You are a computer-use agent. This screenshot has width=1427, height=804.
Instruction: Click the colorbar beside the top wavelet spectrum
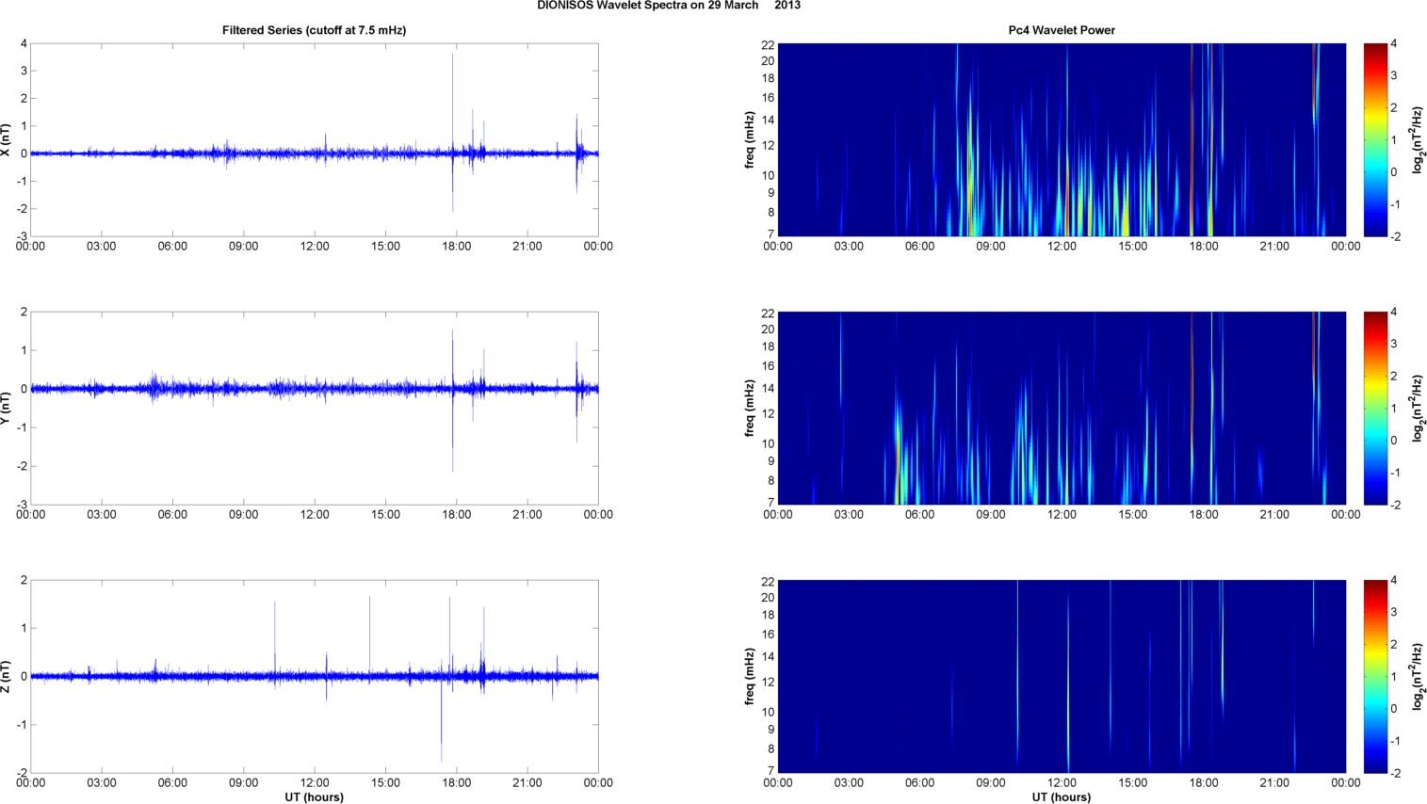[x=1375, y=139]
